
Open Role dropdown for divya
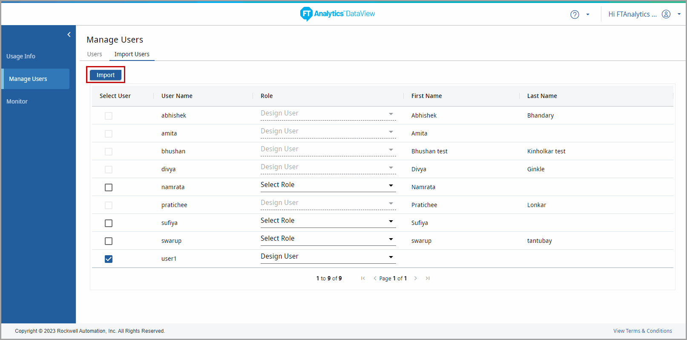pos(328,167)
